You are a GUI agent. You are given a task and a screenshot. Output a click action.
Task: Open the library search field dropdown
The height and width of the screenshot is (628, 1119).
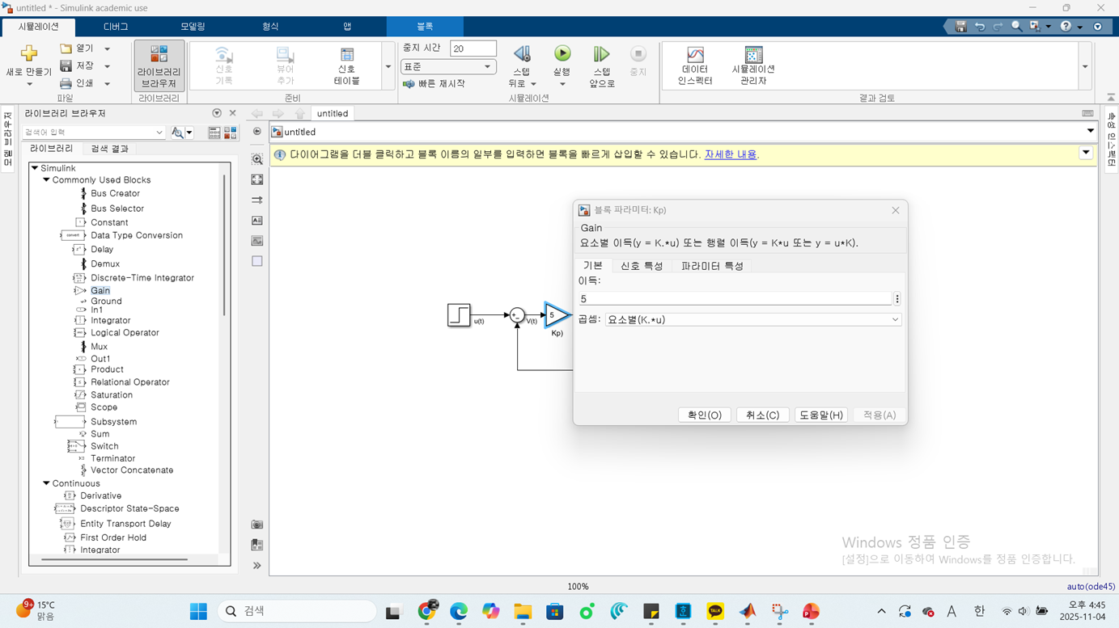tap(159, 133)
